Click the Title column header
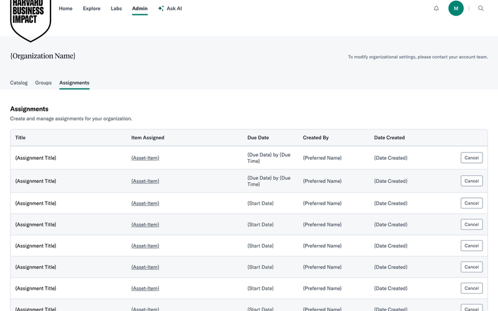 (21, 137)
